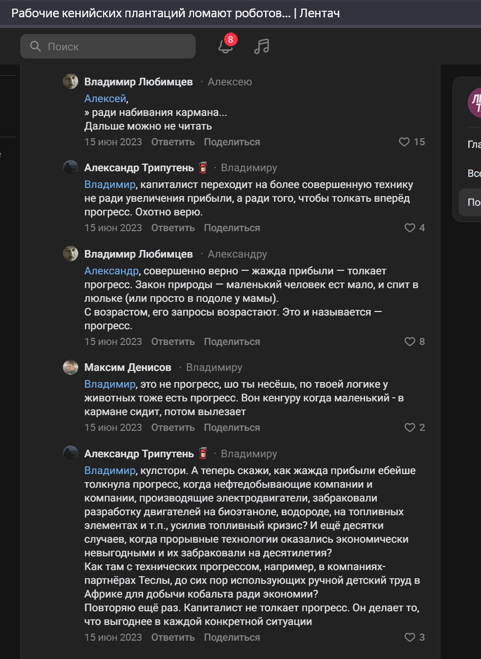Open notifications bell with 8 badge

pos(226,46)
